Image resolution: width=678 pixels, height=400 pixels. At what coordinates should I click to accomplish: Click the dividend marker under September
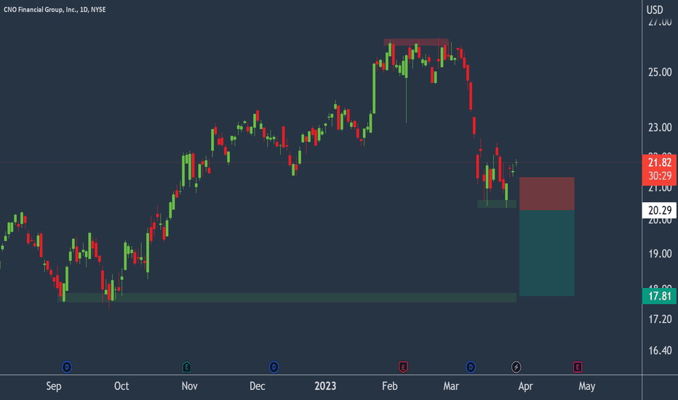pos(67,367)
